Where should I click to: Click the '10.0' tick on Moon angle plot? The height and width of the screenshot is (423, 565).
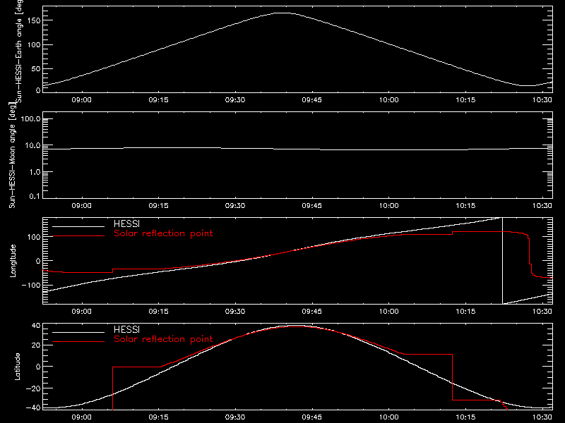(32, 146)
